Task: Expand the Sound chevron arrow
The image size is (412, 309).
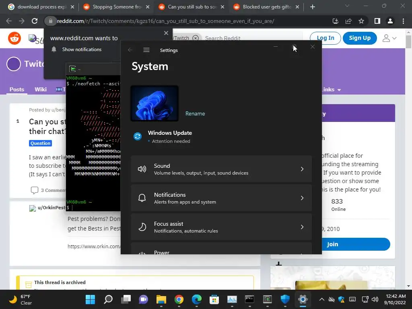Action: (x=302, y=169)
